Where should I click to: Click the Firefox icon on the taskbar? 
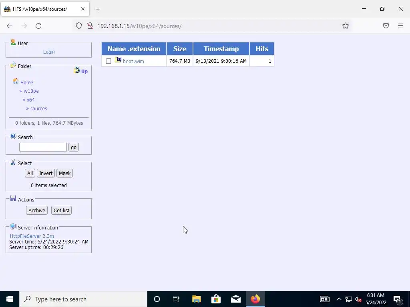pyautogui.click(x=255, y=299)
